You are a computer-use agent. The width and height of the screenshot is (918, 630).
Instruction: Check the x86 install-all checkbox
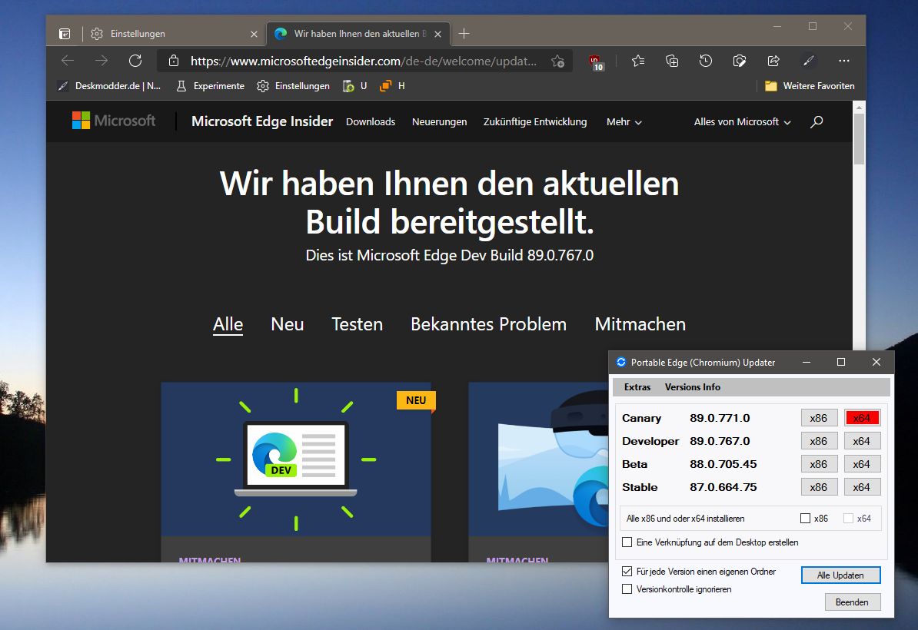pos(806,519)
